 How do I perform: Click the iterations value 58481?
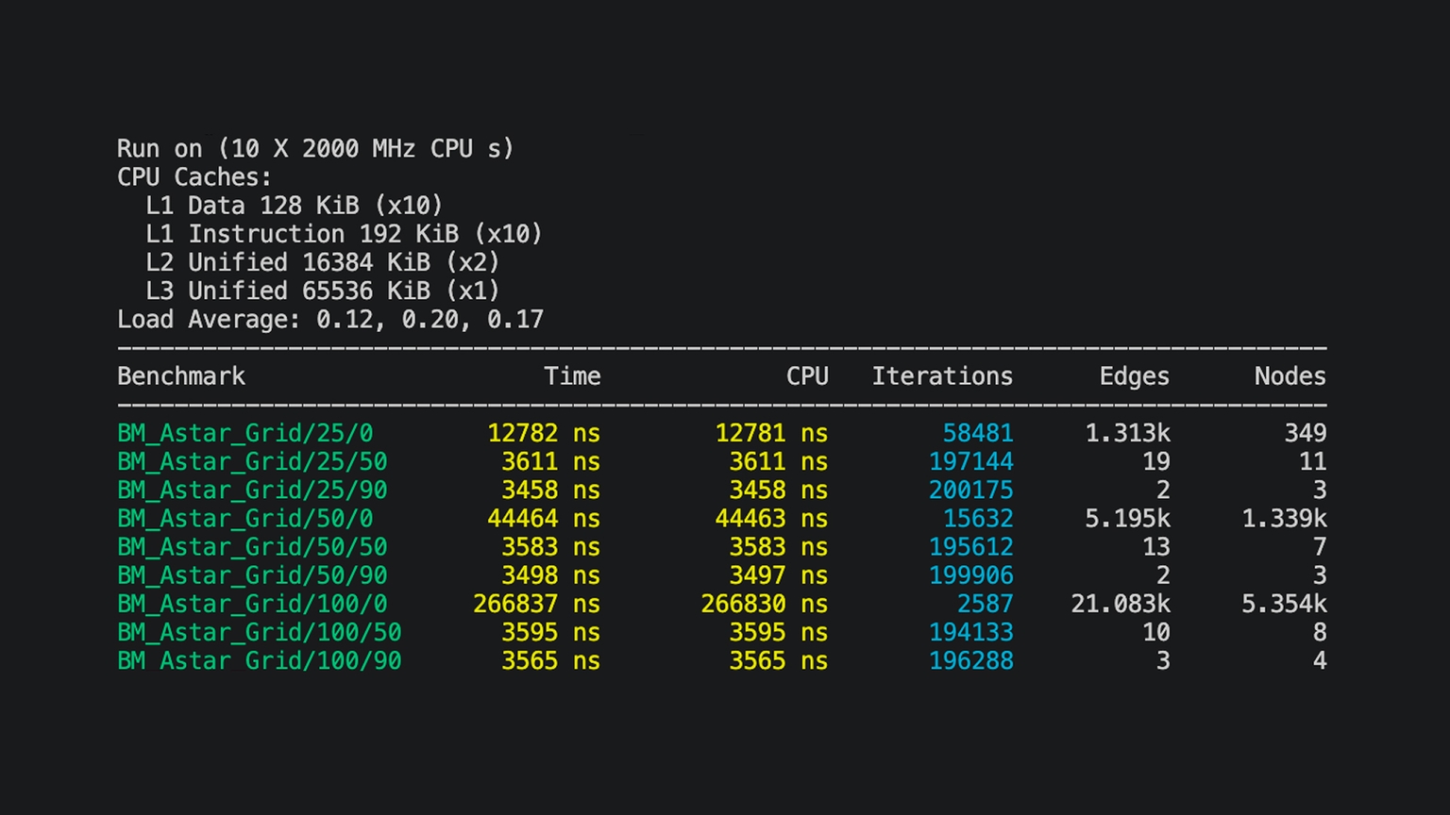[x=978, y=433]
